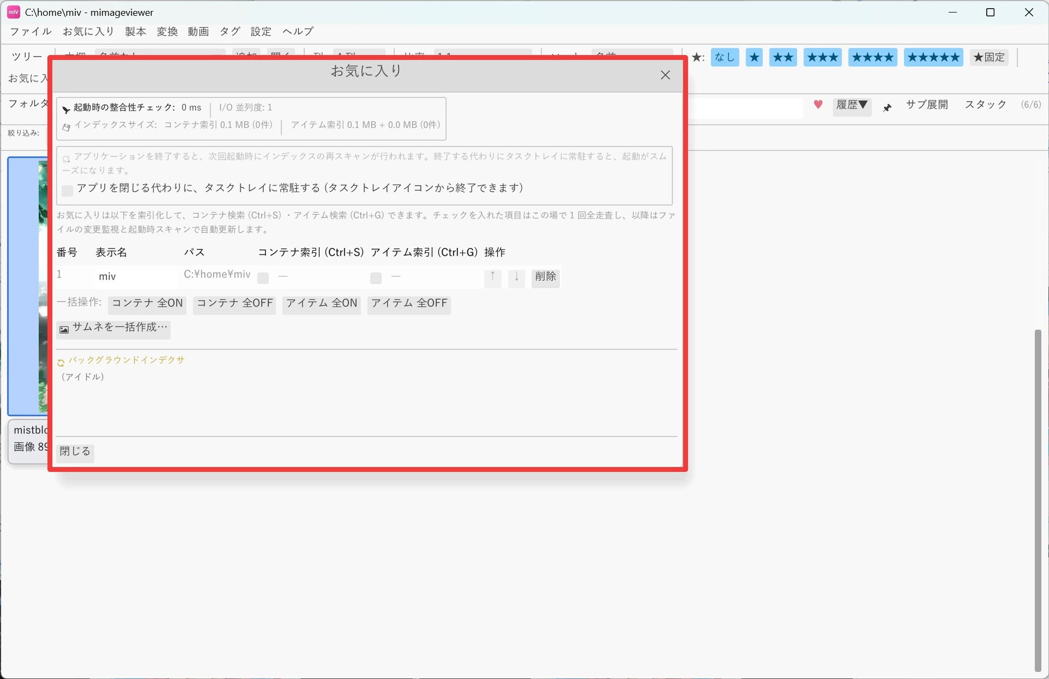Open the 変換 menu
1049x679 pixels.
tap(167, 32)
